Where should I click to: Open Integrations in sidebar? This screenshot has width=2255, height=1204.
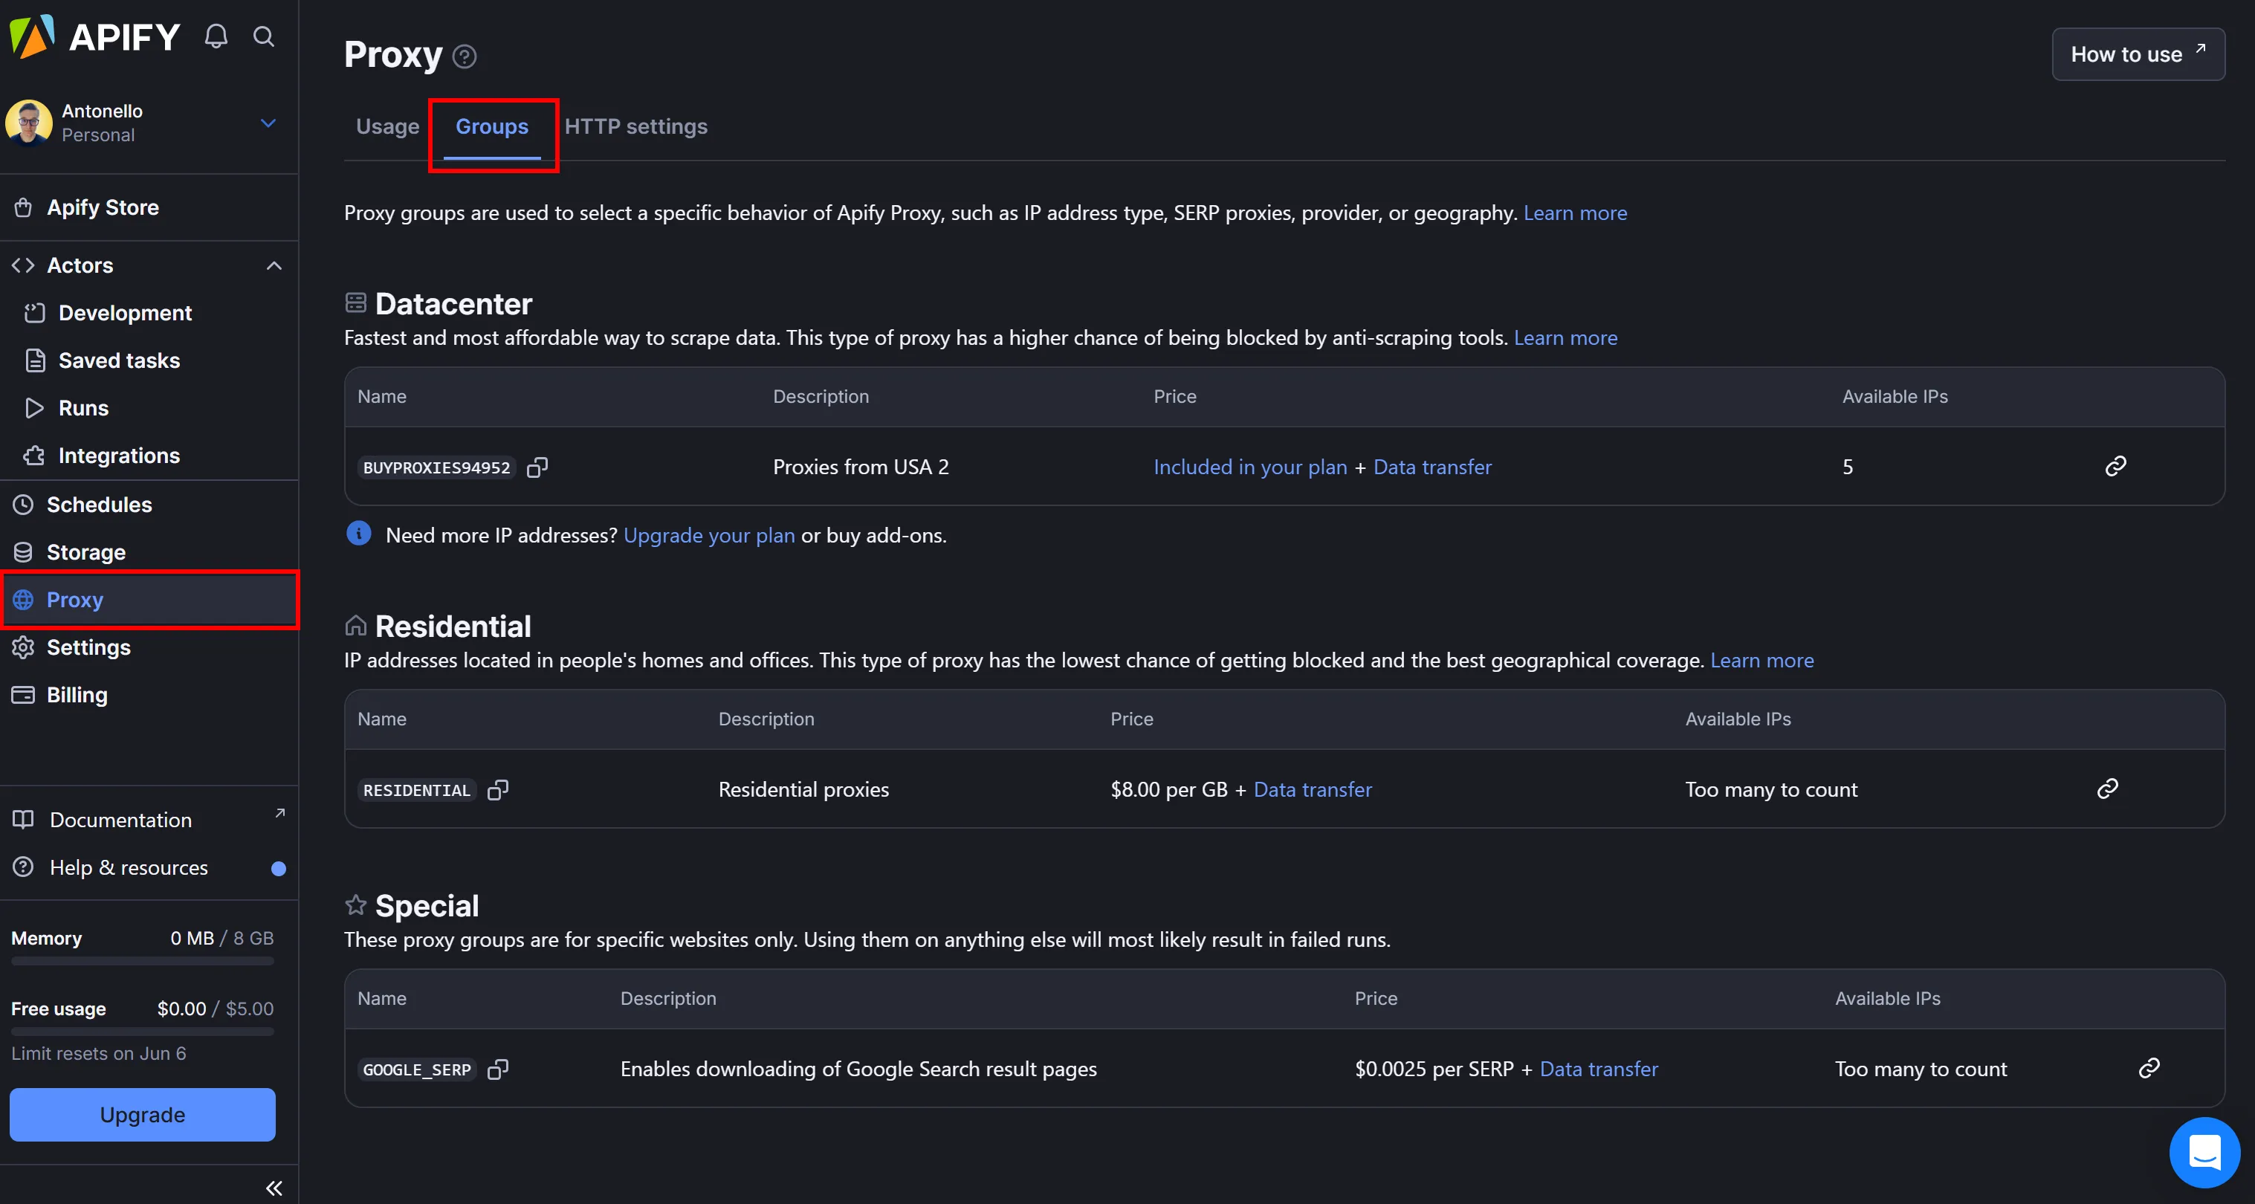[x=149, y=456]
